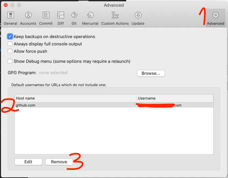Select the Advanced gear tab
The image size is (228, 178).
click(x=216, y=18)
